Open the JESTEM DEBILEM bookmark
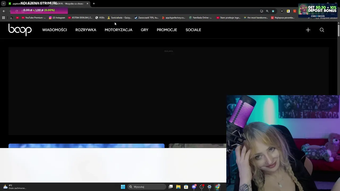Viewport: 340px width, 191px height. (80, 18)
